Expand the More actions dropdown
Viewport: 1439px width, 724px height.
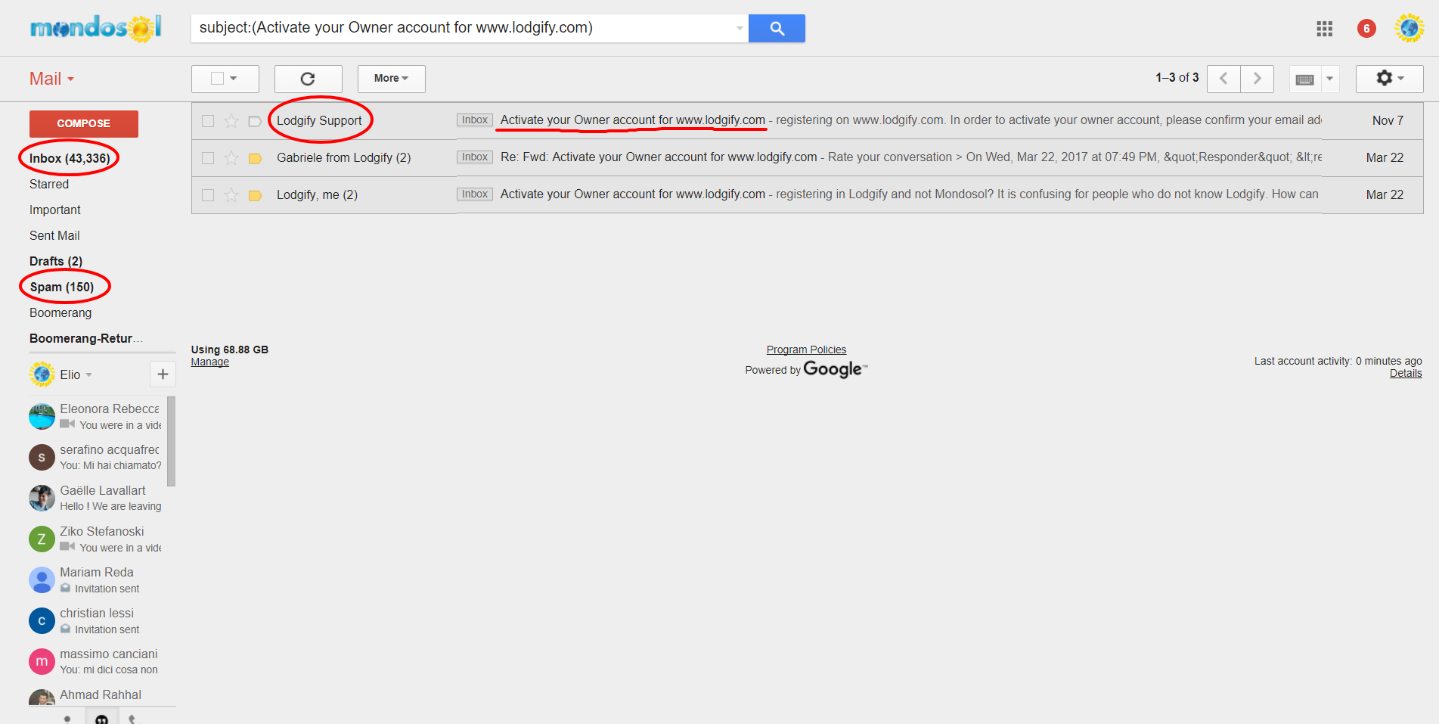pyautogui.click(x=391, y=79)
